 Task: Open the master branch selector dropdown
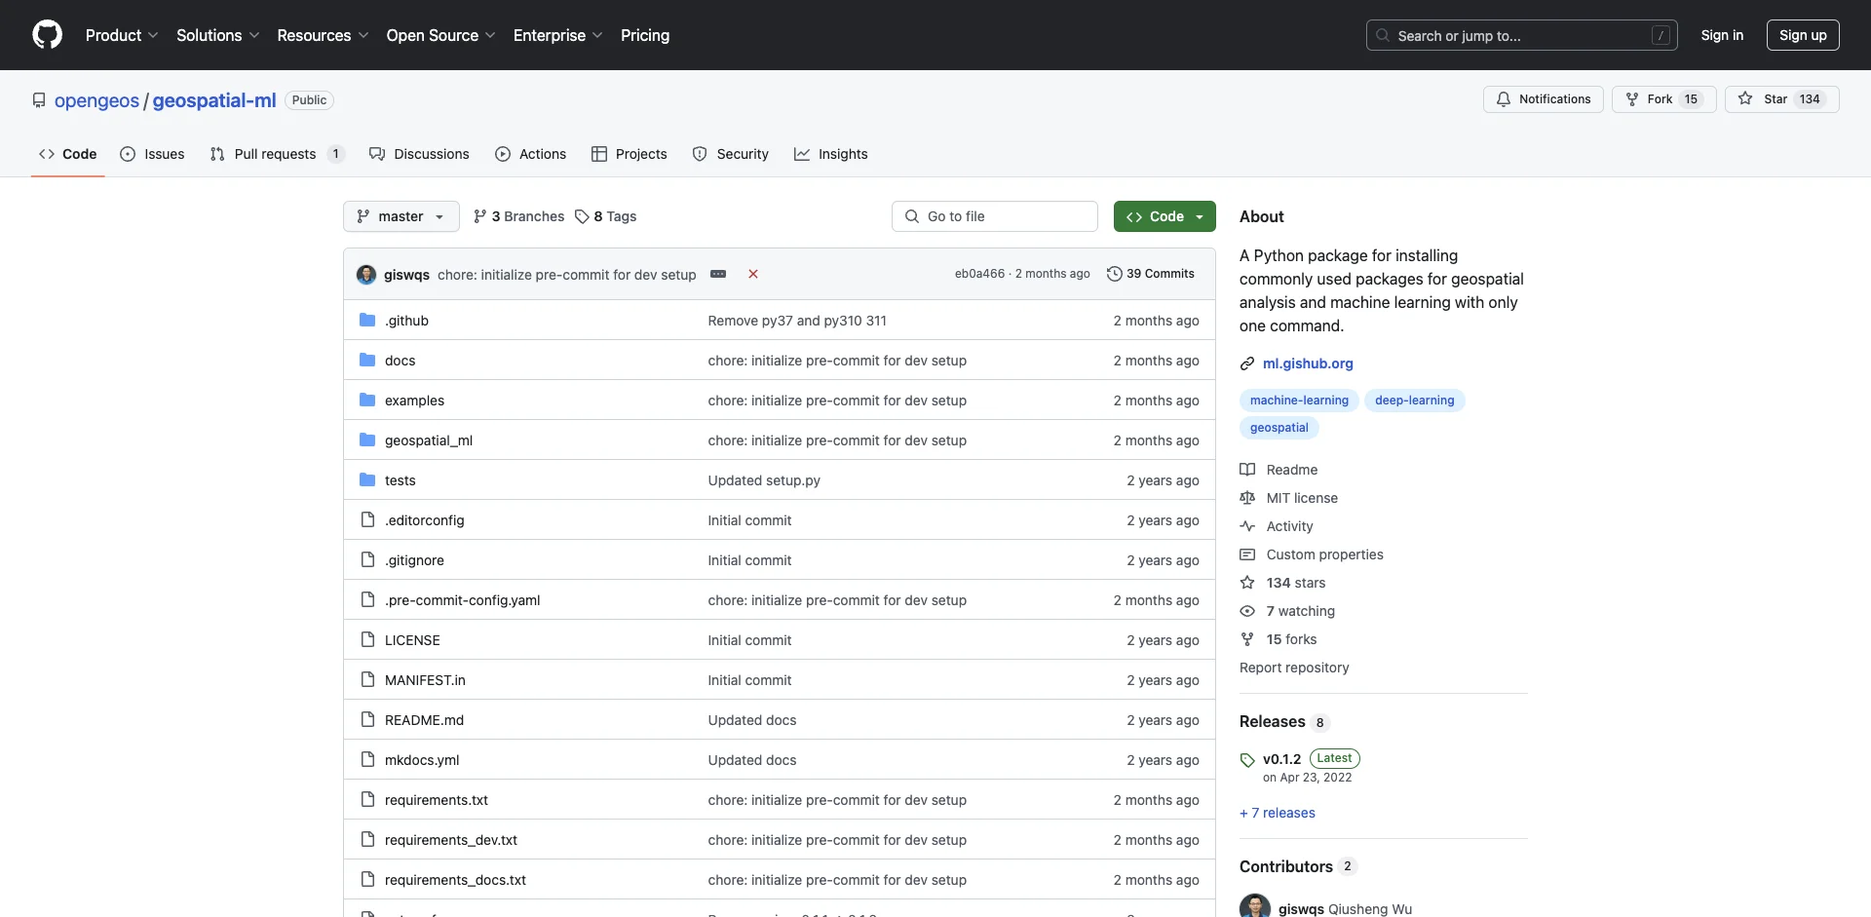(401, 216)
